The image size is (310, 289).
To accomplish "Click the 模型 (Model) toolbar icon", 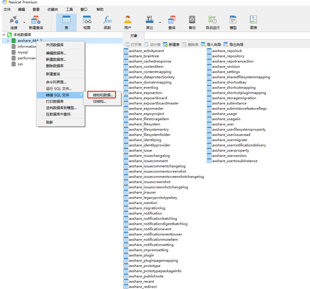I will coord(233,20).
